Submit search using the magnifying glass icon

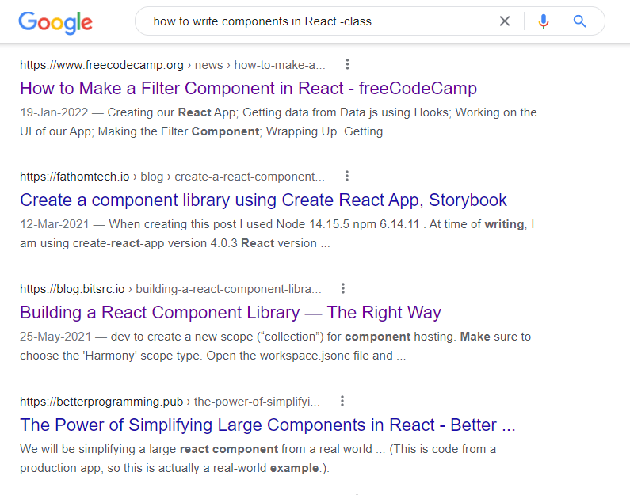[579, 21]
